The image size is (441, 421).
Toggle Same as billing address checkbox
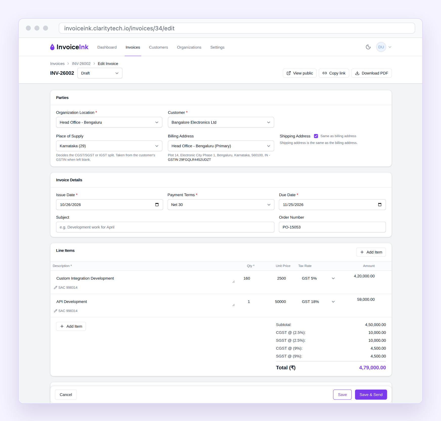click(x=316, y=136)
